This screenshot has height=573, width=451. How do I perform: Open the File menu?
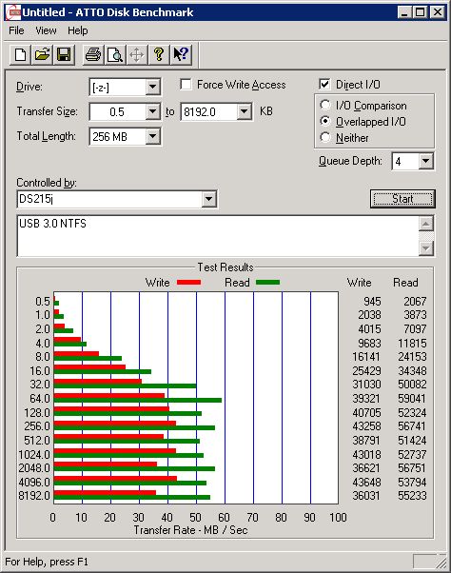pyautogui.click(x=16, y=30)
